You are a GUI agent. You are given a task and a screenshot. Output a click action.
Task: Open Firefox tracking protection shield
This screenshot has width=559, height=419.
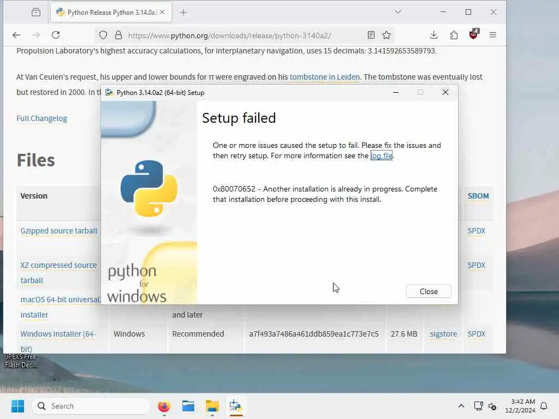(103, 35)
